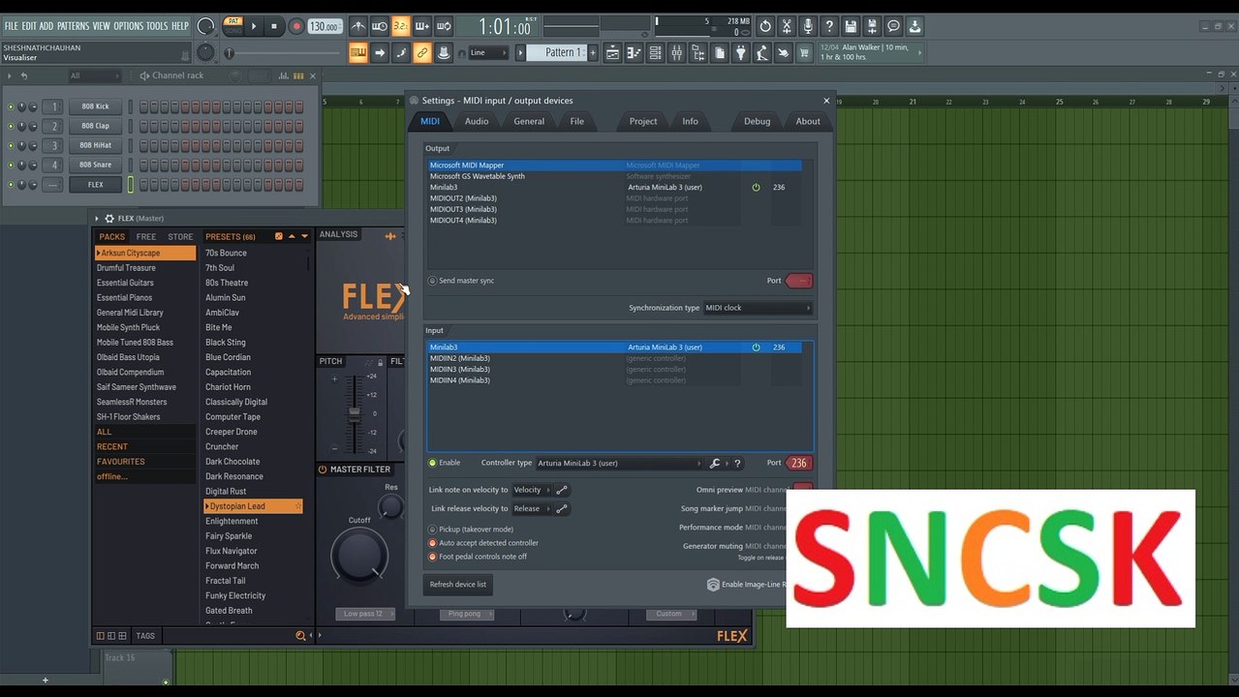Open the browser panel icon
The image size is (1239, 697).
[697, 52]
